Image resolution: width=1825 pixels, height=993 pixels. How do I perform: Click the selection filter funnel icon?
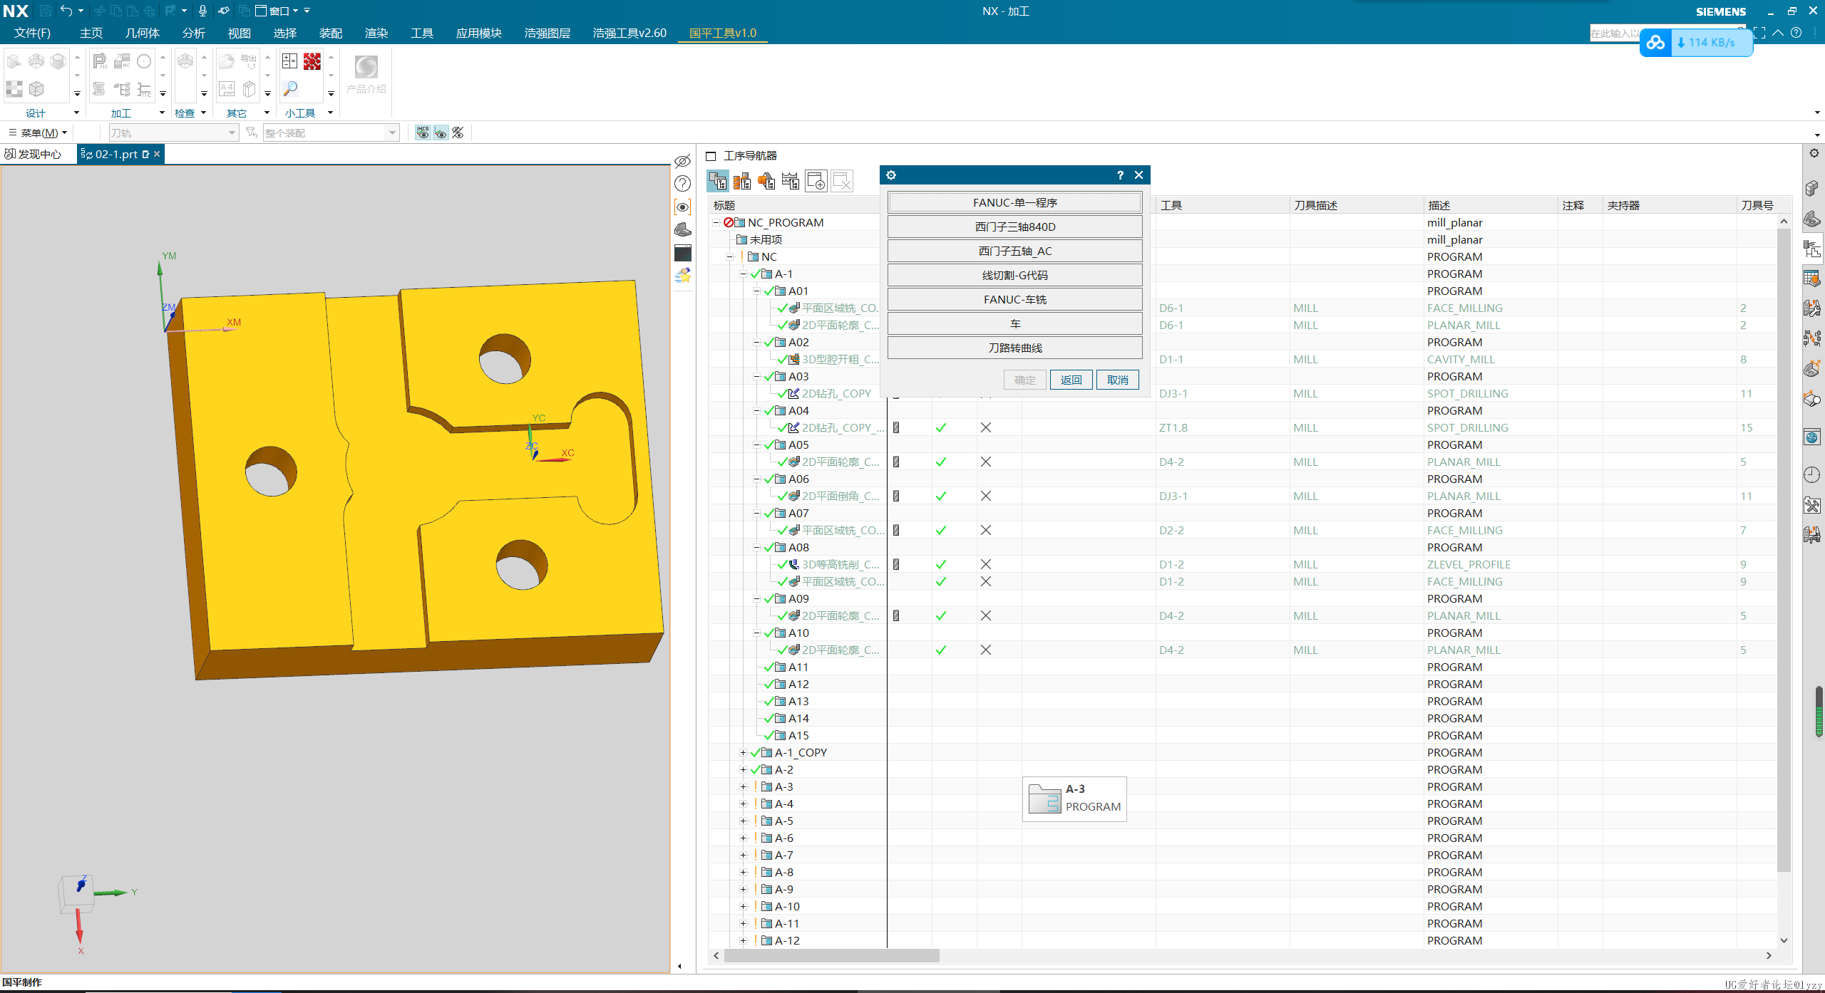251,133
